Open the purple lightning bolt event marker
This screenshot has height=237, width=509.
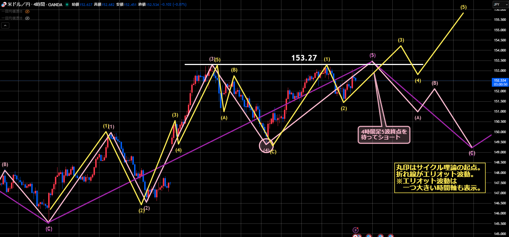click(x=356, y=230)
